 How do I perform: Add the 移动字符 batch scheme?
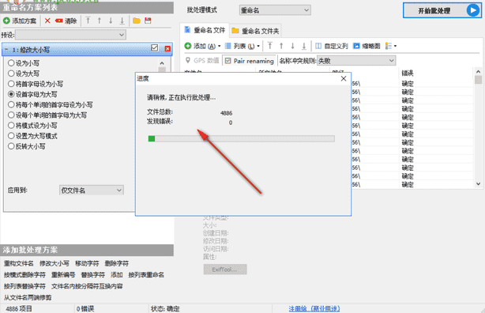tap(87, 263)
